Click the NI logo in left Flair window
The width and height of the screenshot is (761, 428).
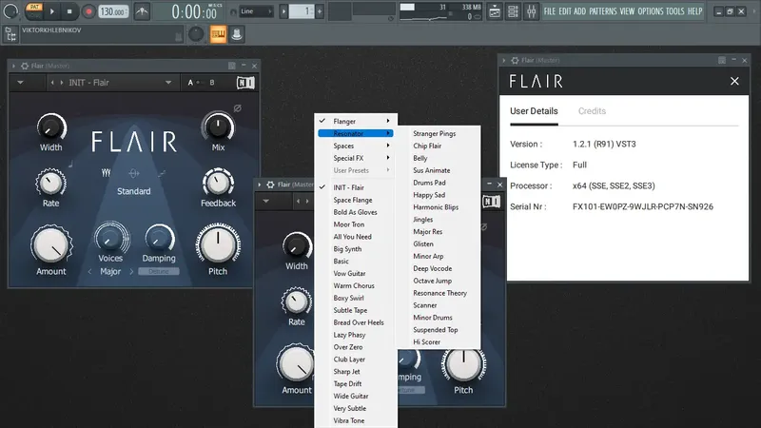(245, 83)
